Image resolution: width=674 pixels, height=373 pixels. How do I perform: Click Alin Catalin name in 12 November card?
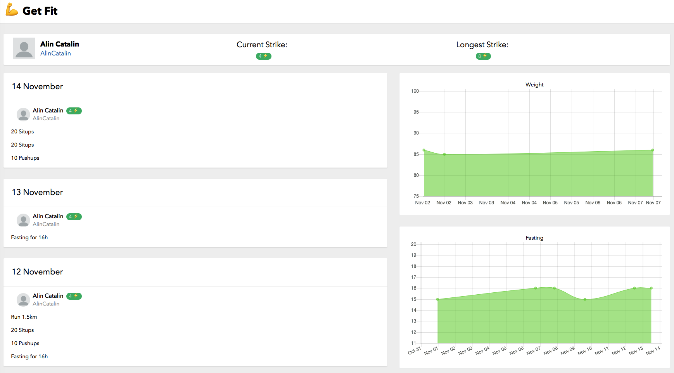[48, 296]
